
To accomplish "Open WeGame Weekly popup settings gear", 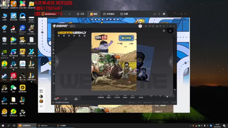I will point(164,31).
